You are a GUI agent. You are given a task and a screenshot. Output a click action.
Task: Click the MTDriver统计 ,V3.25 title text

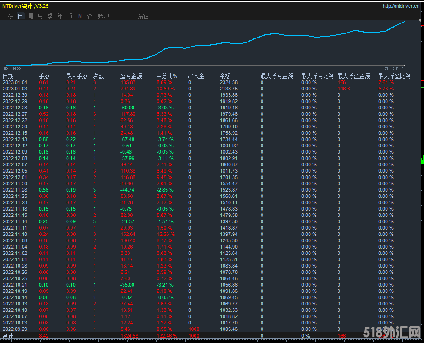click(x=25, y=6)
